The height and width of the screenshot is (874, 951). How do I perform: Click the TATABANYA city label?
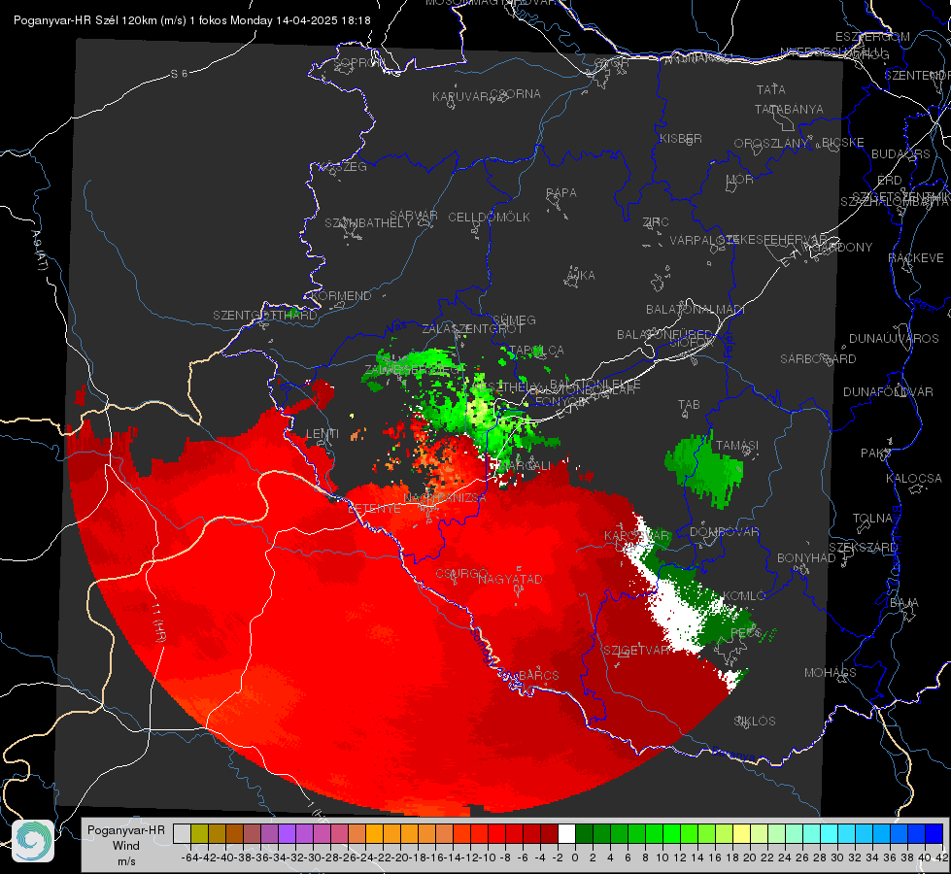click(x=789, y=109)
